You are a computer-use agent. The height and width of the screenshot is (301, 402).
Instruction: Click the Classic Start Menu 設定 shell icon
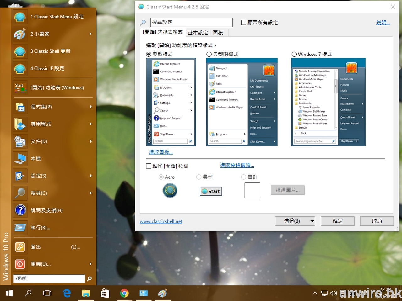pos(20,17)
